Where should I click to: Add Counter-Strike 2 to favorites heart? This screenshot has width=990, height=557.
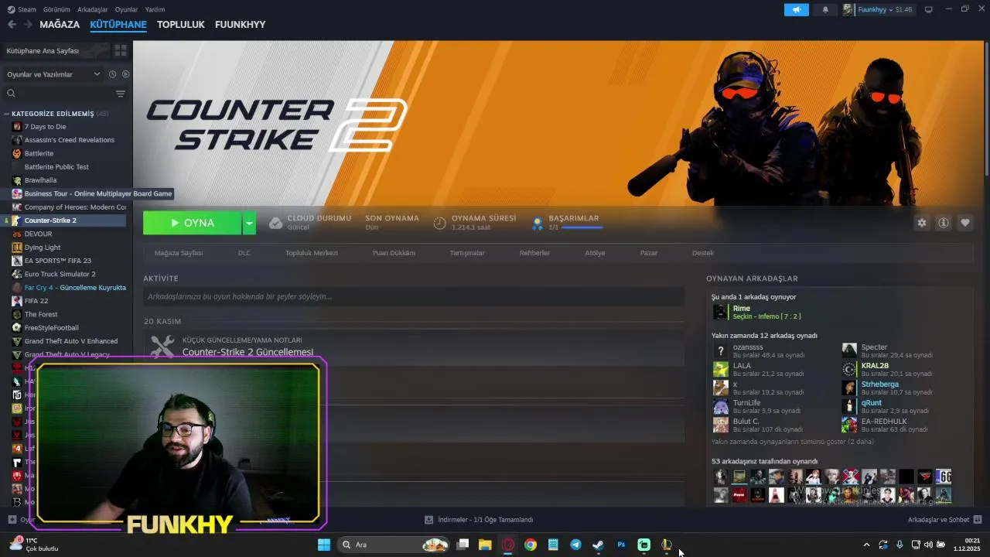(x=965, y=223)
